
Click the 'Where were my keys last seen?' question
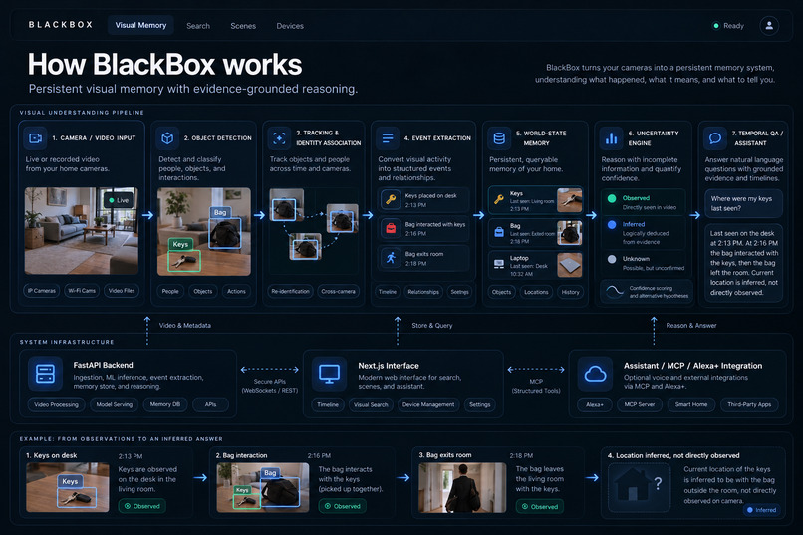(743, 203)
